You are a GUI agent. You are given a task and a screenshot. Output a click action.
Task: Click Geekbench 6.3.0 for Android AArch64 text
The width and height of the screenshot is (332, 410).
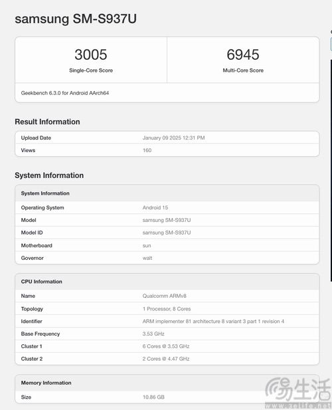click(x=65, y=93)
